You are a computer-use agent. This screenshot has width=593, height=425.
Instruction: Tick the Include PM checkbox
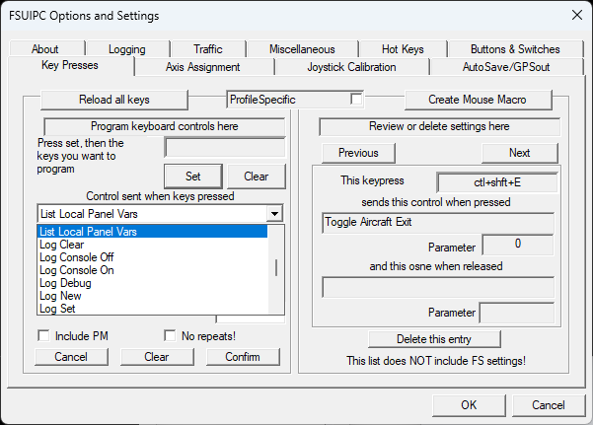coord(43,336)
